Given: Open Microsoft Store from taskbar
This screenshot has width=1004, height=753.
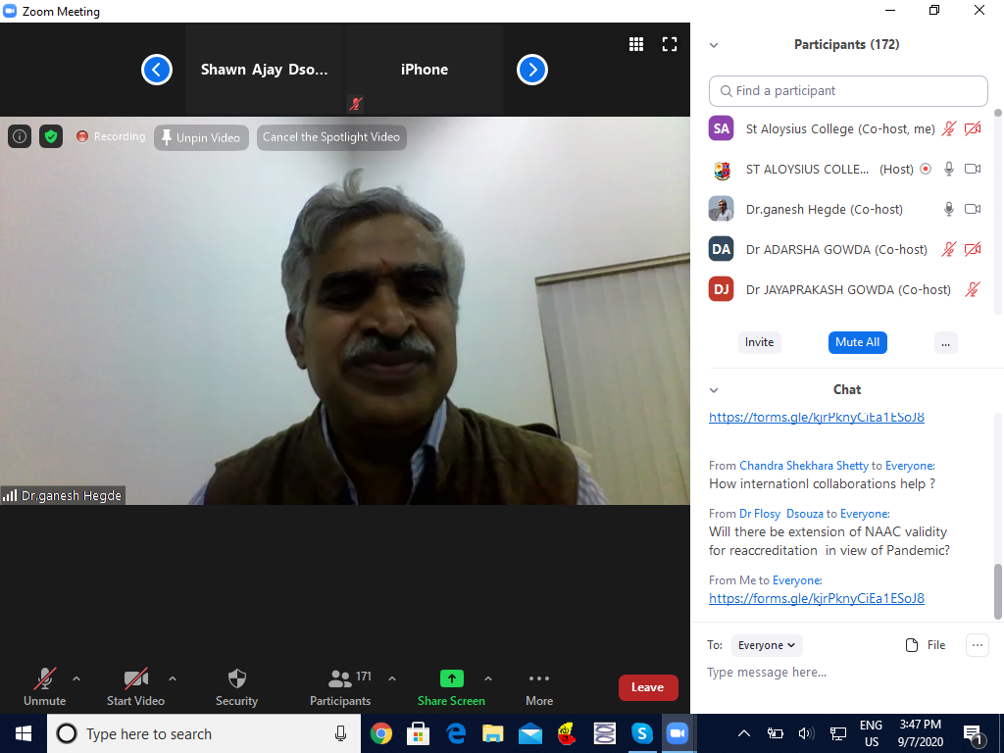Looking at the screenshot, I should point(418,733).
